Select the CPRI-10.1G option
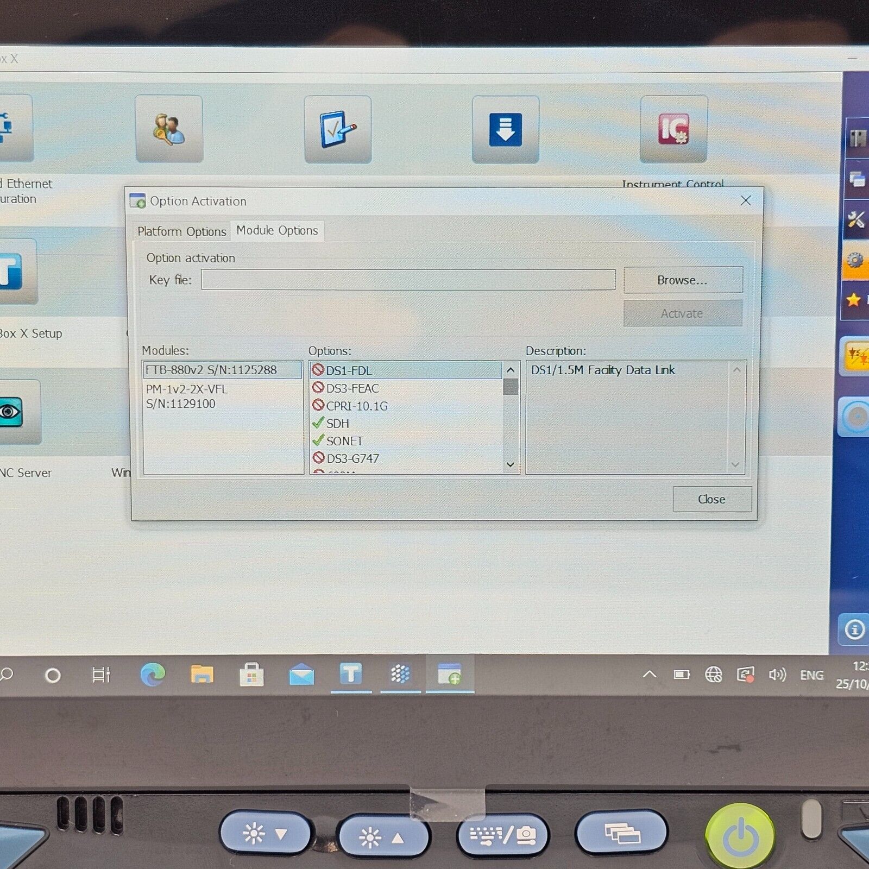 [x=406, y=406]
